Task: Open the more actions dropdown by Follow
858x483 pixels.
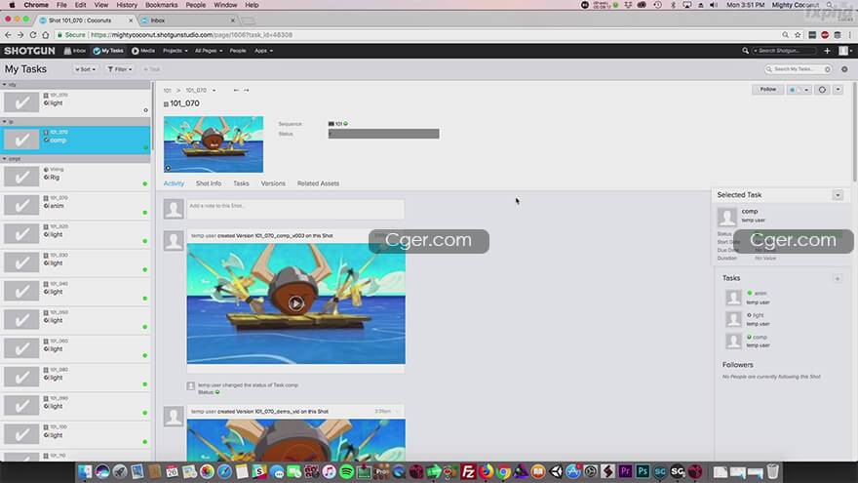Action: point(838,89)
